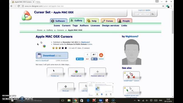Select Cursors in gallery submenu
The width and height of the screenshot is (183, 103).
click(66, 25)
